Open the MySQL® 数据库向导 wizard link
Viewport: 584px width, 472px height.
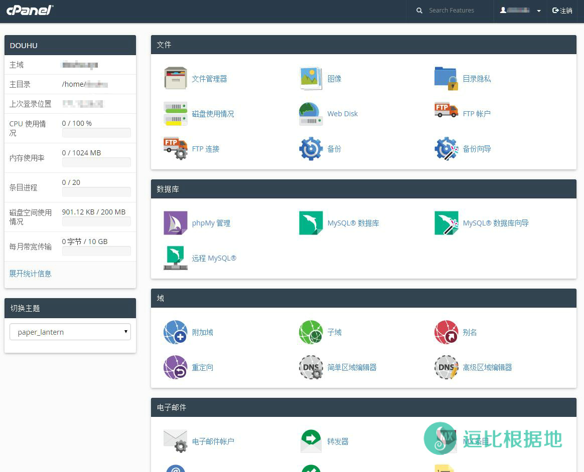496,223
